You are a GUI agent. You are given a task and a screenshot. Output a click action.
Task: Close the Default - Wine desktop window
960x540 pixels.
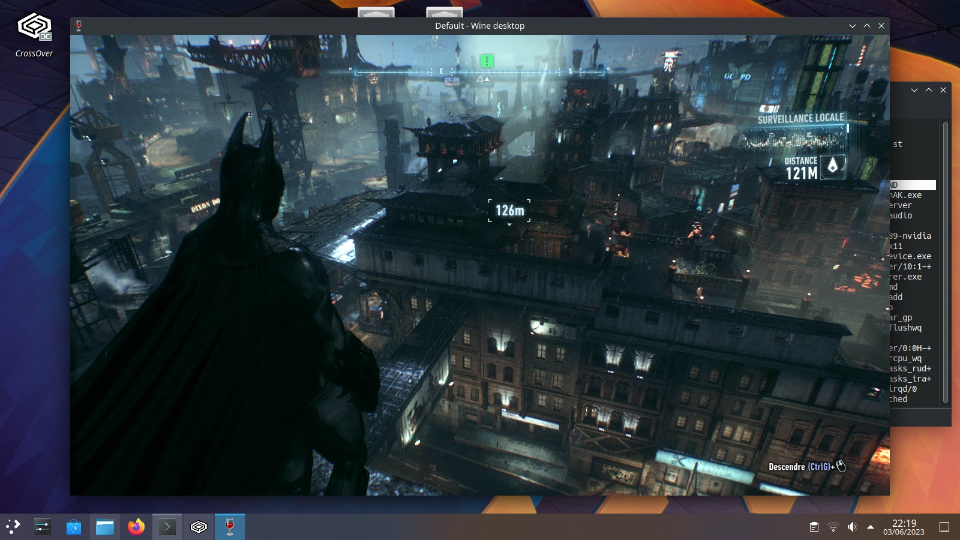pyautogui.click(x=881, y=26)
